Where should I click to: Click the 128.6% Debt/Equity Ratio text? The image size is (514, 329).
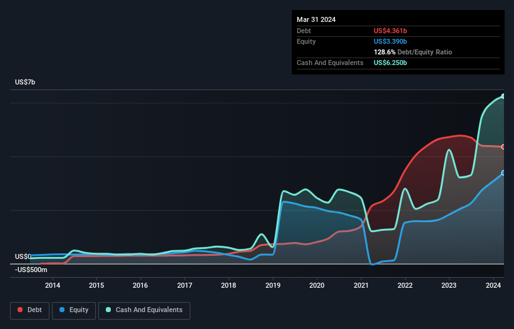pos(413,52)
